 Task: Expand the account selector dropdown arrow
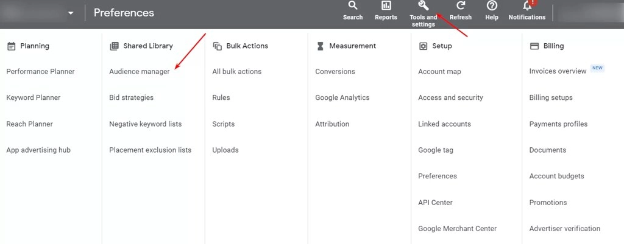pos(71,13)
